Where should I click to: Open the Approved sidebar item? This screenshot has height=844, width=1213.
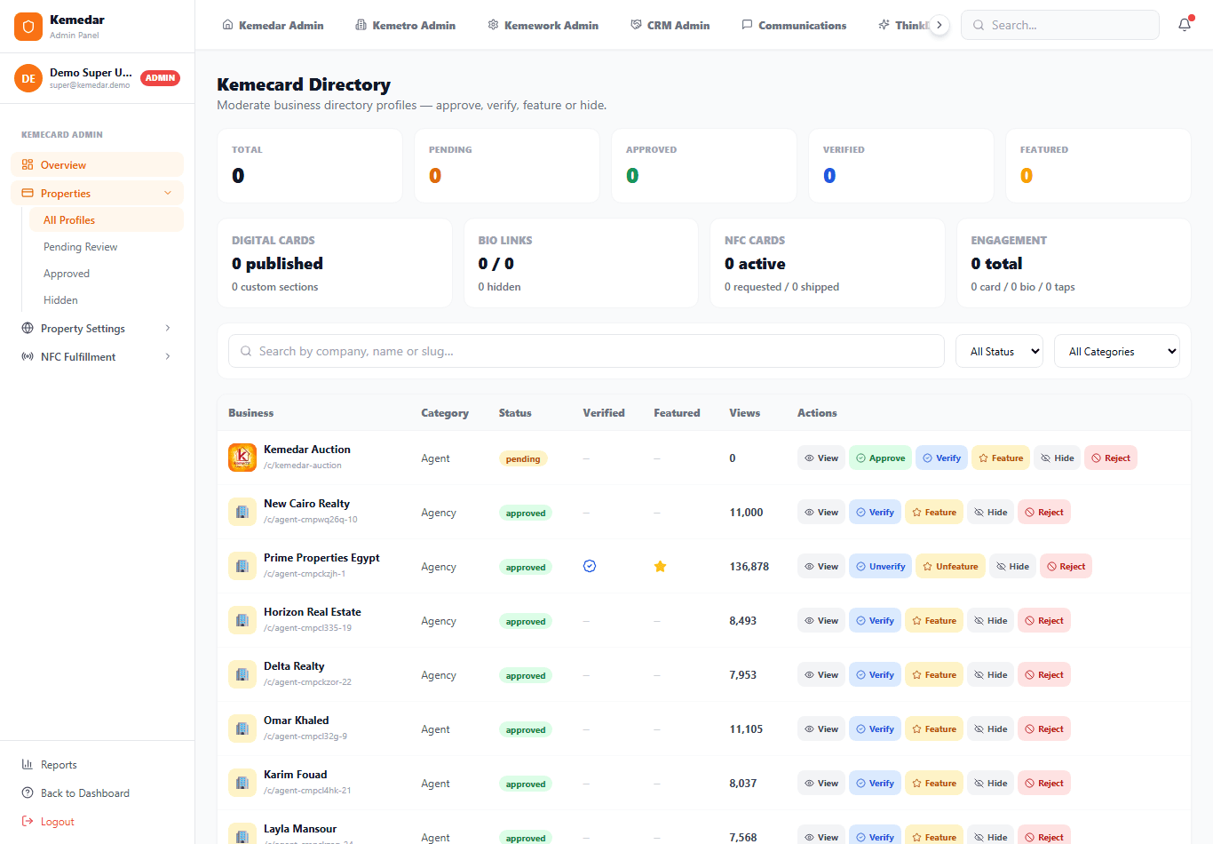107,274
